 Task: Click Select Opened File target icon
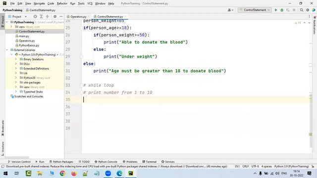point(35,16)
